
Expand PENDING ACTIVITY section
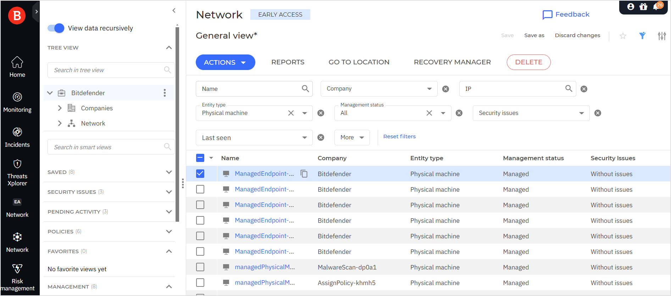click(169, 211)
